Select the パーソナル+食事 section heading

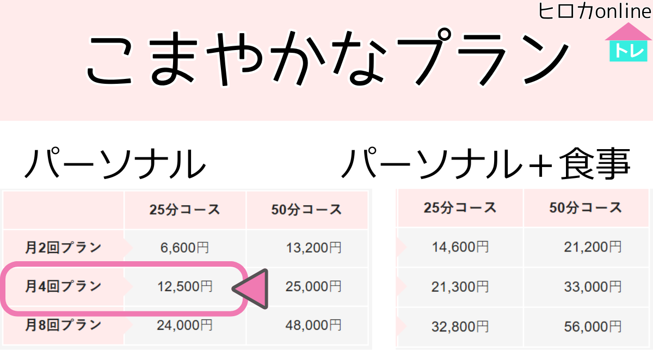click(486, 163)
